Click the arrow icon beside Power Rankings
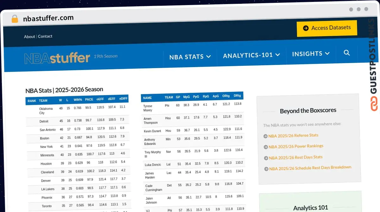380x212 pixels. pos(266,147)
